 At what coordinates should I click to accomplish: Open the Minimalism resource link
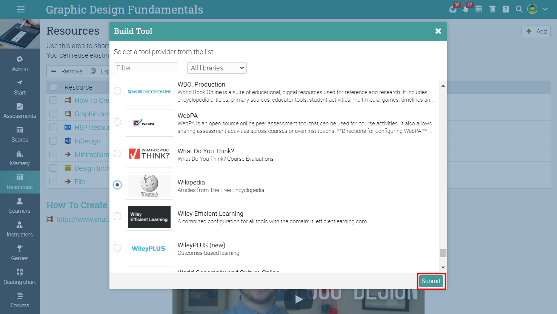[92, 155]
